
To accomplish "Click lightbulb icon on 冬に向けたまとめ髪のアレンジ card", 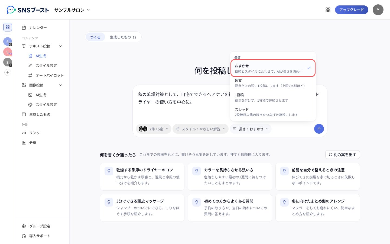I will 284,202.
